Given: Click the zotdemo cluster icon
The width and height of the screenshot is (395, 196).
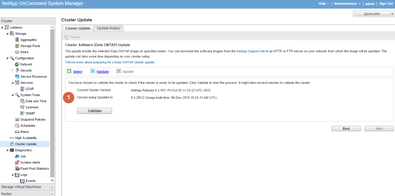Looking at the screenshot, I should [x=7, y=27].
